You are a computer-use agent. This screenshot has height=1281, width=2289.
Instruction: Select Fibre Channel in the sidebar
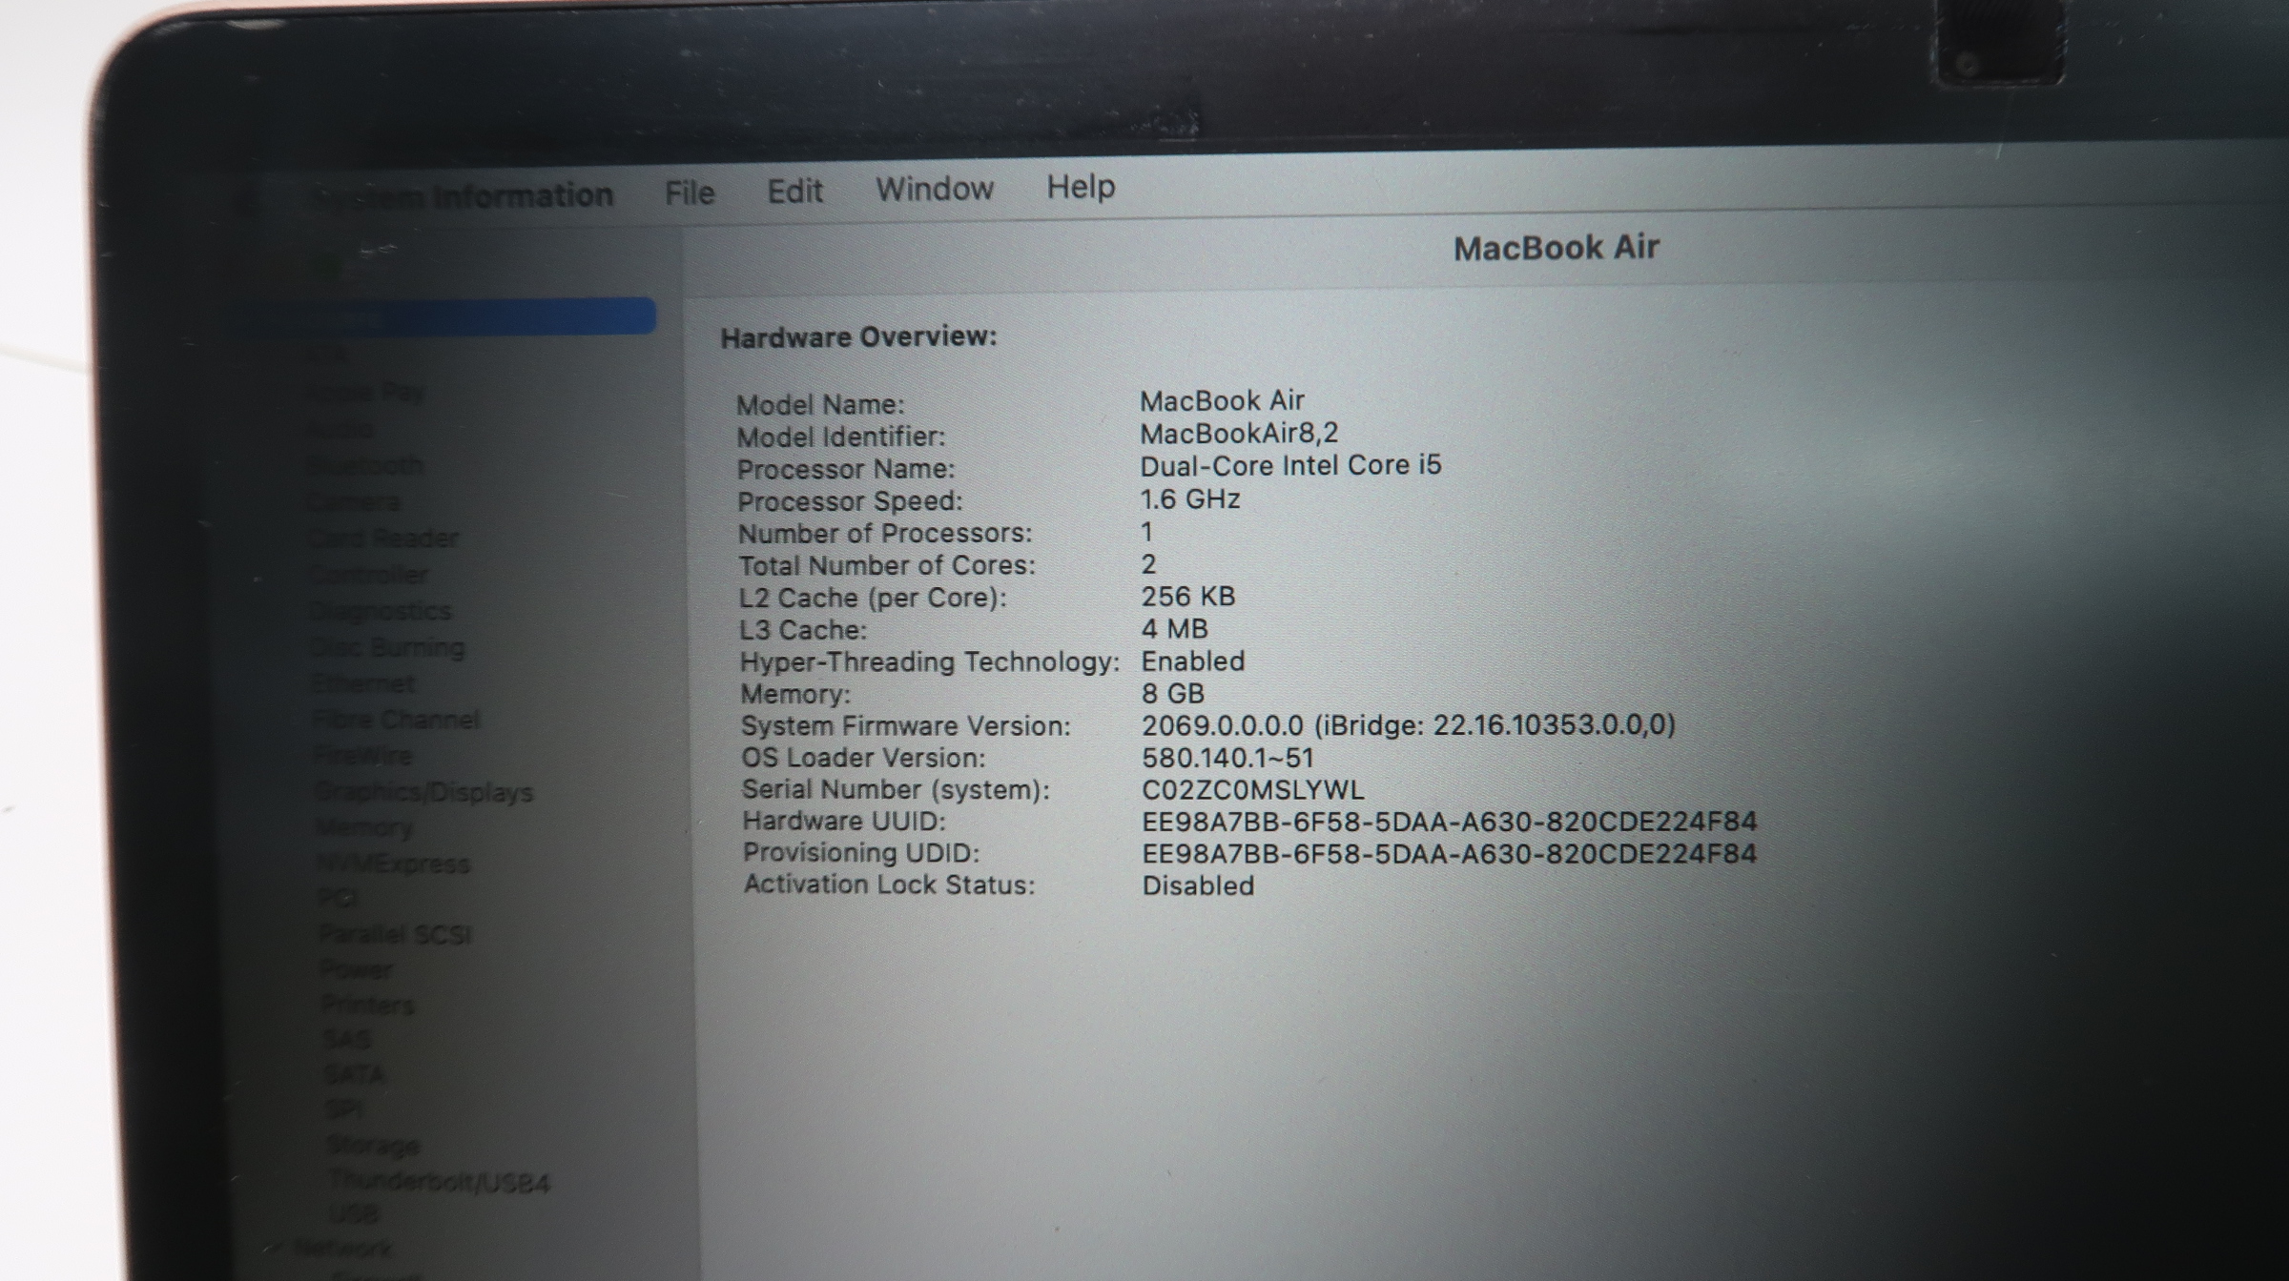(396, 720)
